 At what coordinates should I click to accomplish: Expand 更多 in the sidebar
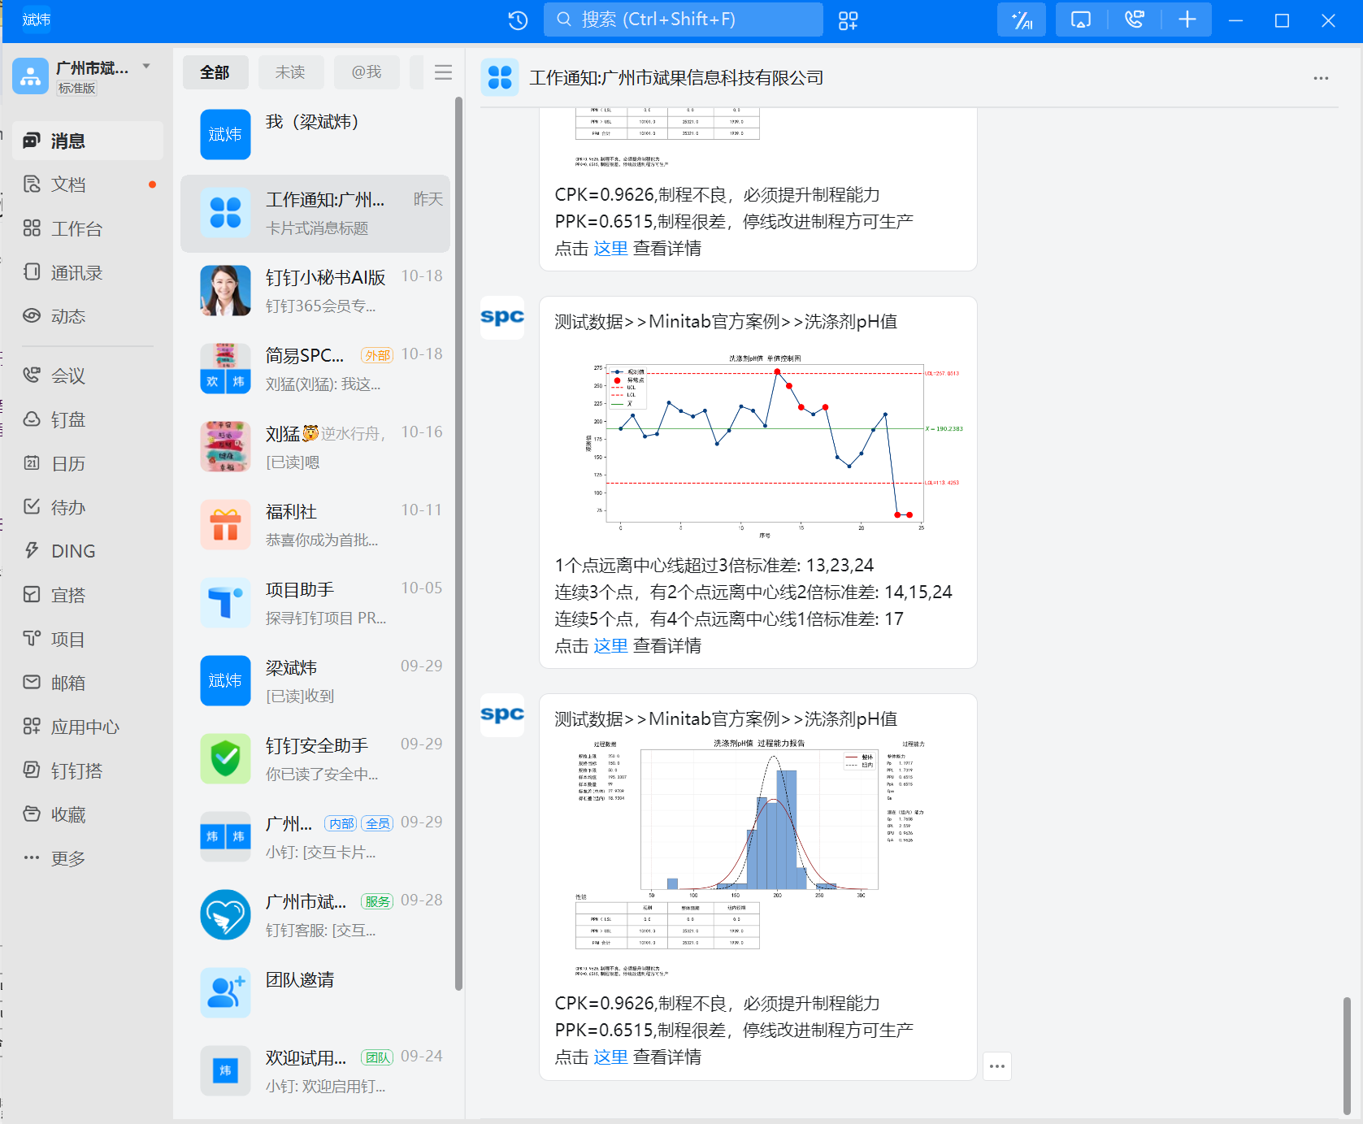coord(88,858)
